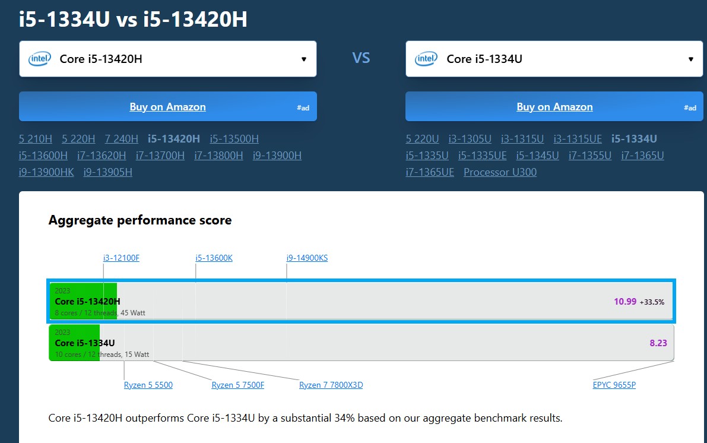Click the i3-12100F chart marker label
707x443 pixels.
coord(121,258)
